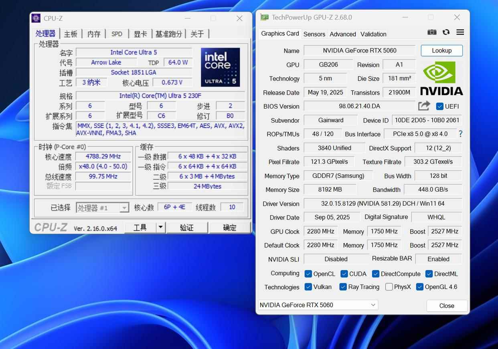Click the Device ID value 10DE 2D05
This screenshot has height=349, width=498.
pyautogui.click(x=427, y=120)
